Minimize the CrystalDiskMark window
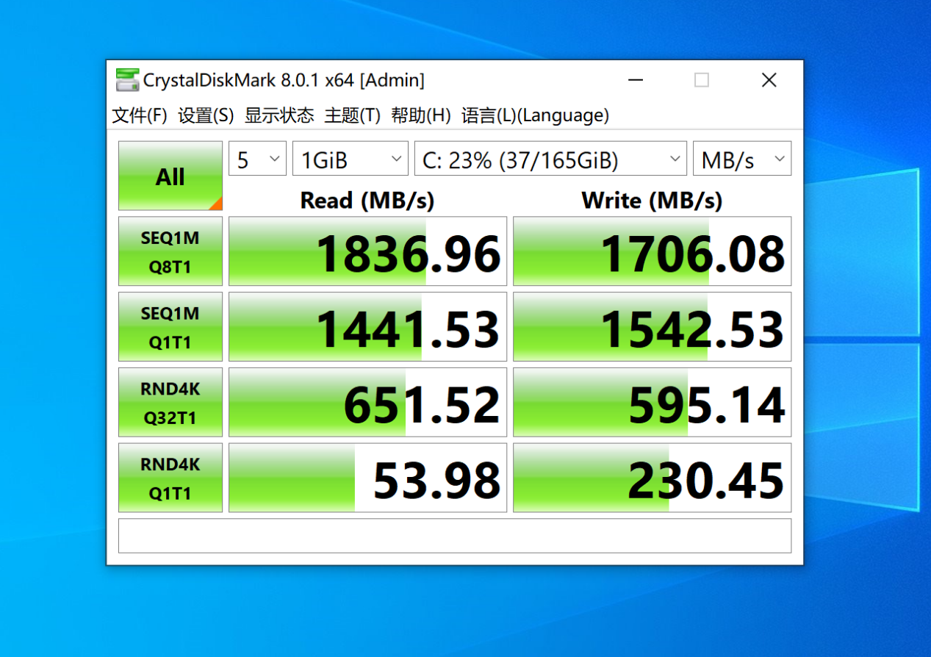The image size is (931, 657). [x=635, y=80]
